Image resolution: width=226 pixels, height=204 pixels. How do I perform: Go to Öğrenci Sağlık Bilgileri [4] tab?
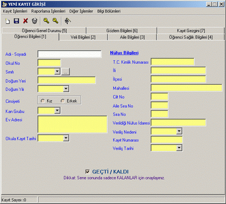(191, 37)
